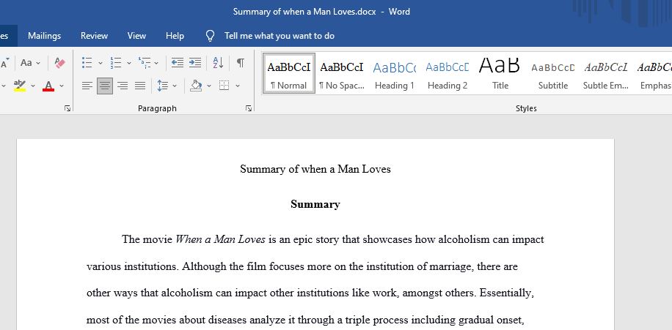This screenshot has height=330, width=672.
Task: Switch to the Review tab
Action: 95,36
